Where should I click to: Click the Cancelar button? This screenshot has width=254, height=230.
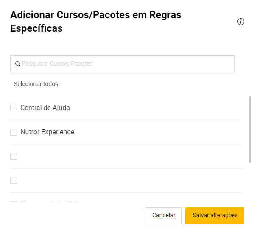point(163,216)
